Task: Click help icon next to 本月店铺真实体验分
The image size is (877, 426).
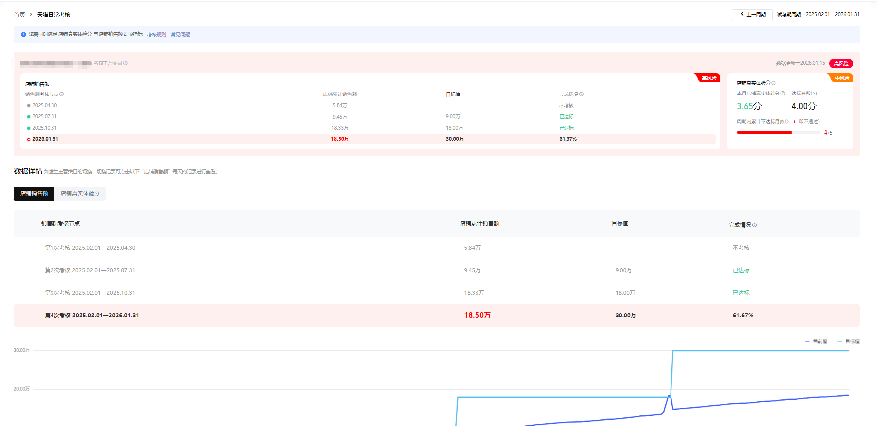Action: tap(783, 94)
